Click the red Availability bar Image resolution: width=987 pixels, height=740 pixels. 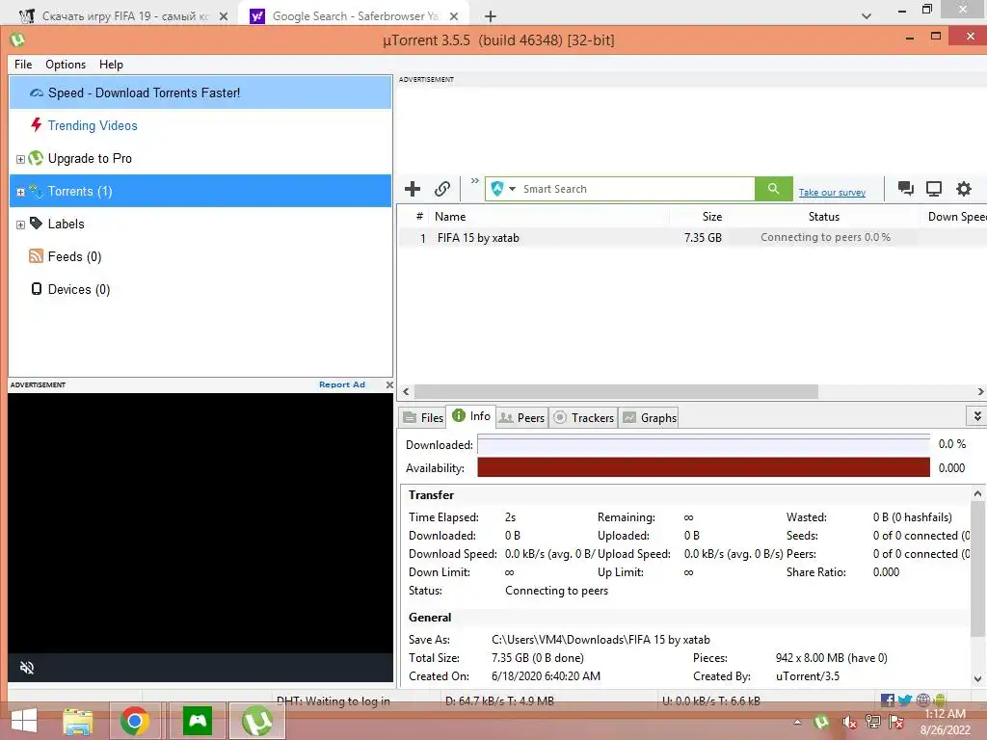[x=703, y=467]
